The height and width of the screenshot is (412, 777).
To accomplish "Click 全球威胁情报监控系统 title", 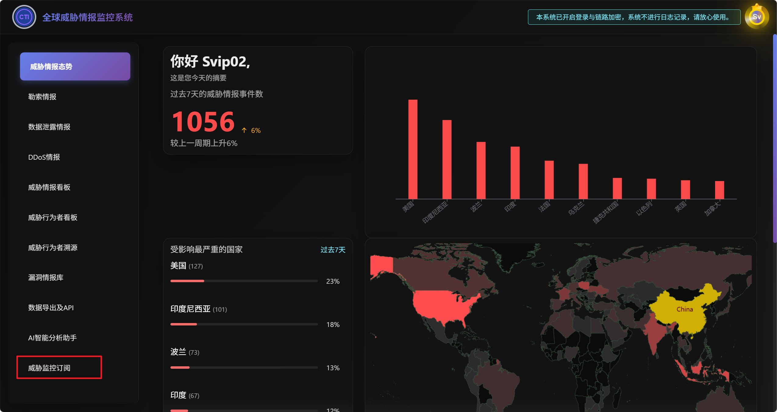I will [87, 17].
